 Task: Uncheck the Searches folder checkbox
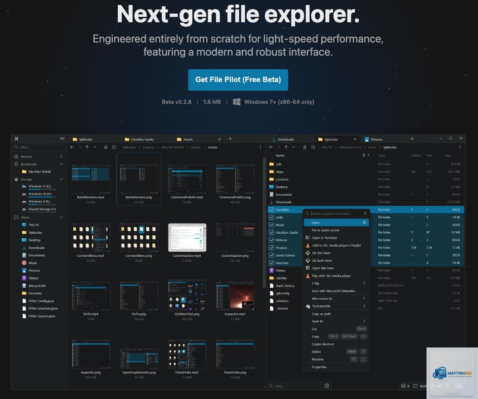[272, 263]
